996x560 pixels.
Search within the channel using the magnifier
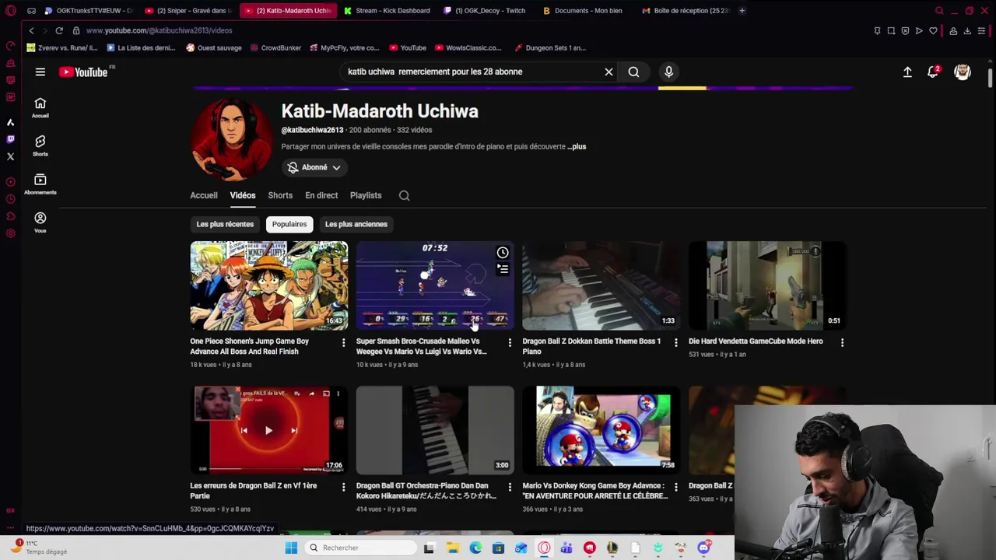coord(404,195)
